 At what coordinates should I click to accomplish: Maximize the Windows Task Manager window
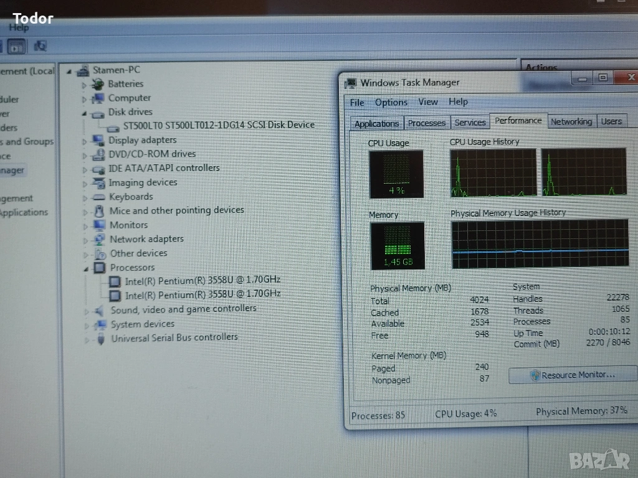(x=602, y=78)
